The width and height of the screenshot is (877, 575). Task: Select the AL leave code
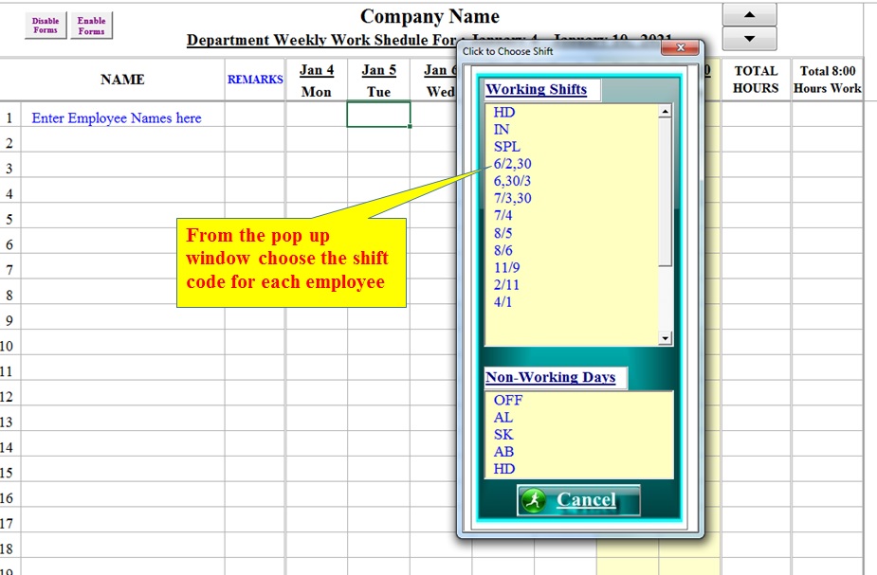click(502, 417)
